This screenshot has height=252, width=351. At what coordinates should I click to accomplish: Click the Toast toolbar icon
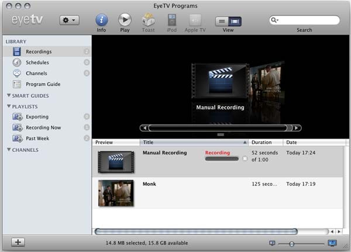click(x=148, y=20)
